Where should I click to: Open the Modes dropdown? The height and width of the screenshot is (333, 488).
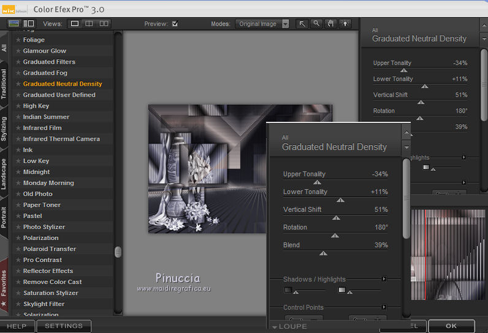[285, 24]
